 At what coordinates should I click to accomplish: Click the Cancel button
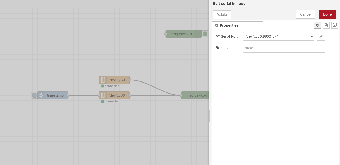point(305,14)
